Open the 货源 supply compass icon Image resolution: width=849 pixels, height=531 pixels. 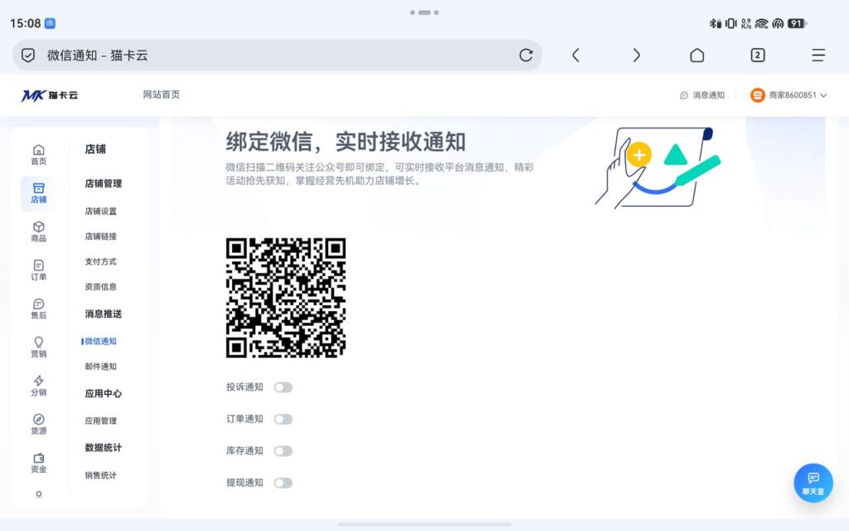click(x=38, y=419)
